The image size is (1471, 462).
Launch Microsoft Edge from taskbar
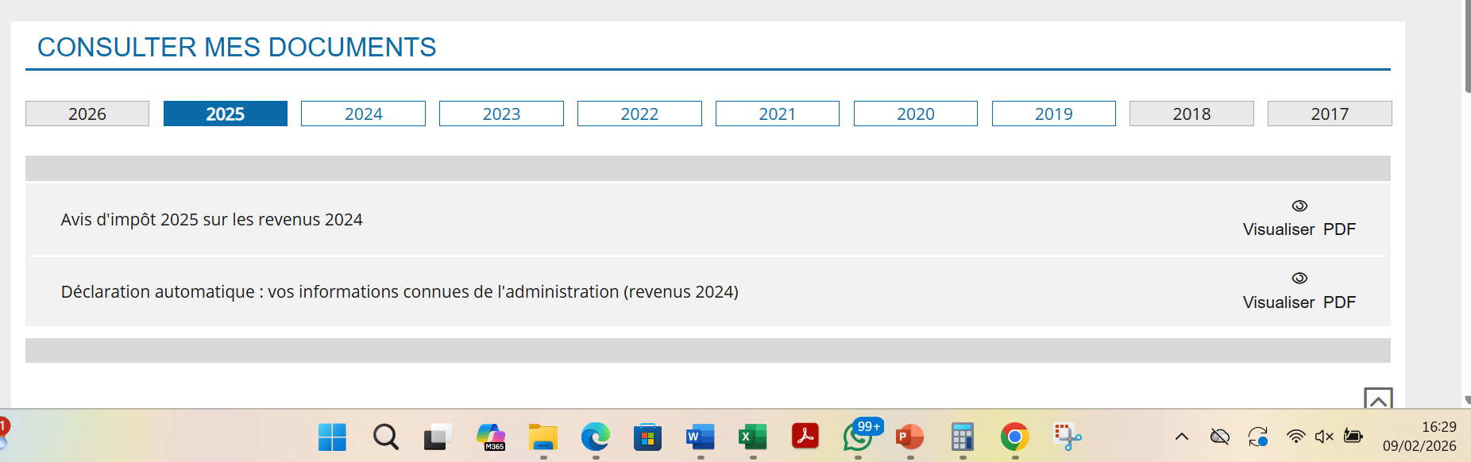[x=596, y=437]
